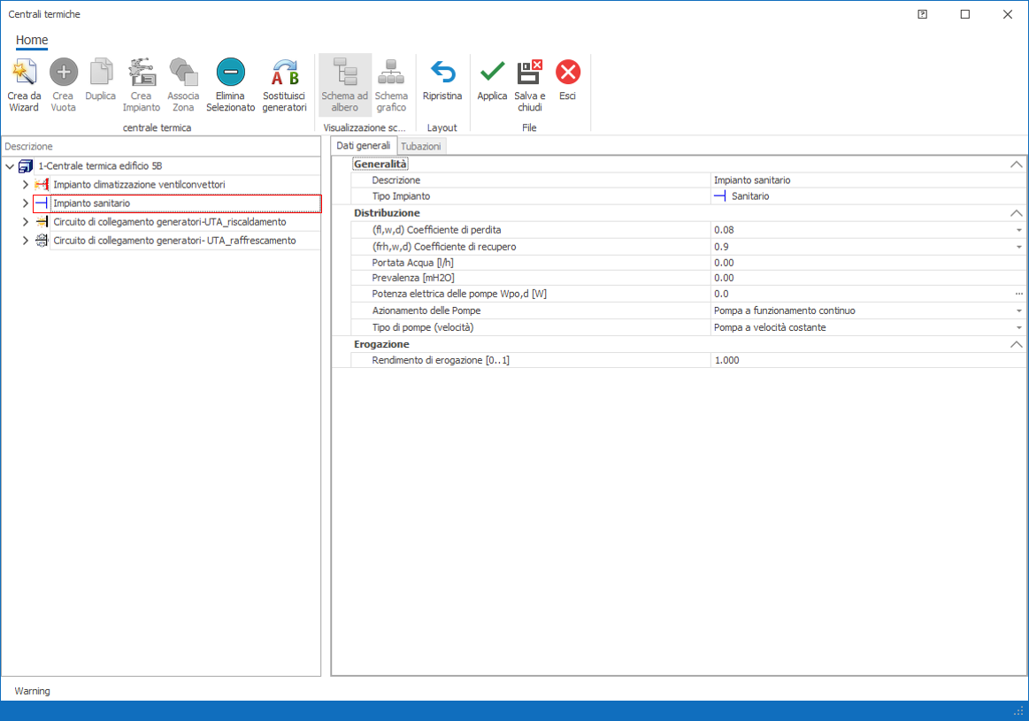This screenshot has height=721, width=1029.
Task: Open Sostituisci generatori tool
Action: pos(284,73)
